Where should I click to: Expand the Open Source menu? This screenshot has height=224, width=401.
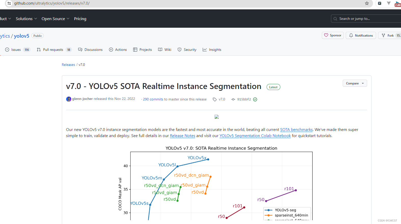click(56, 19)
